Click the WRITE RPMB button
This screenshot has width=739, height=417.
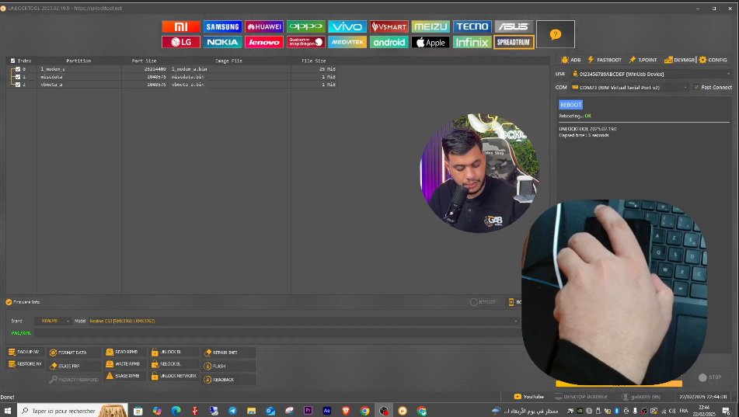(124, 363)
